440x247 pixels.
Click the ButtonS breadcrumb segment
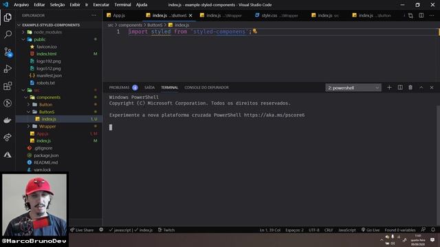click(x=155, y=25)
